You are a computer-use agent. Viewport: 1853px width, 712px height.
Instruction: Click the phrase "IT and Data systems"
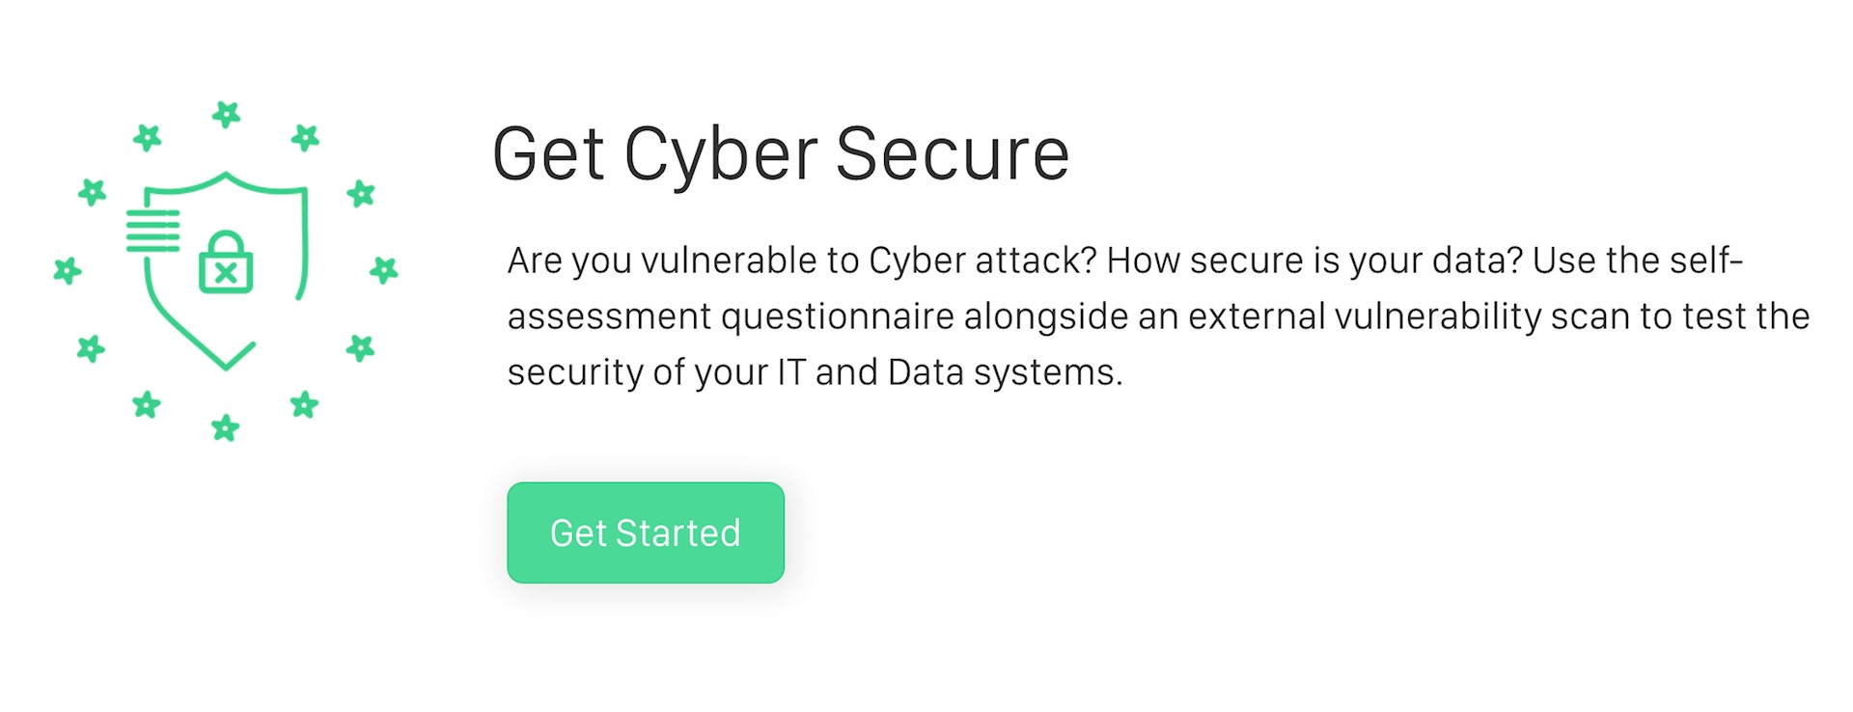coord(951,372)
